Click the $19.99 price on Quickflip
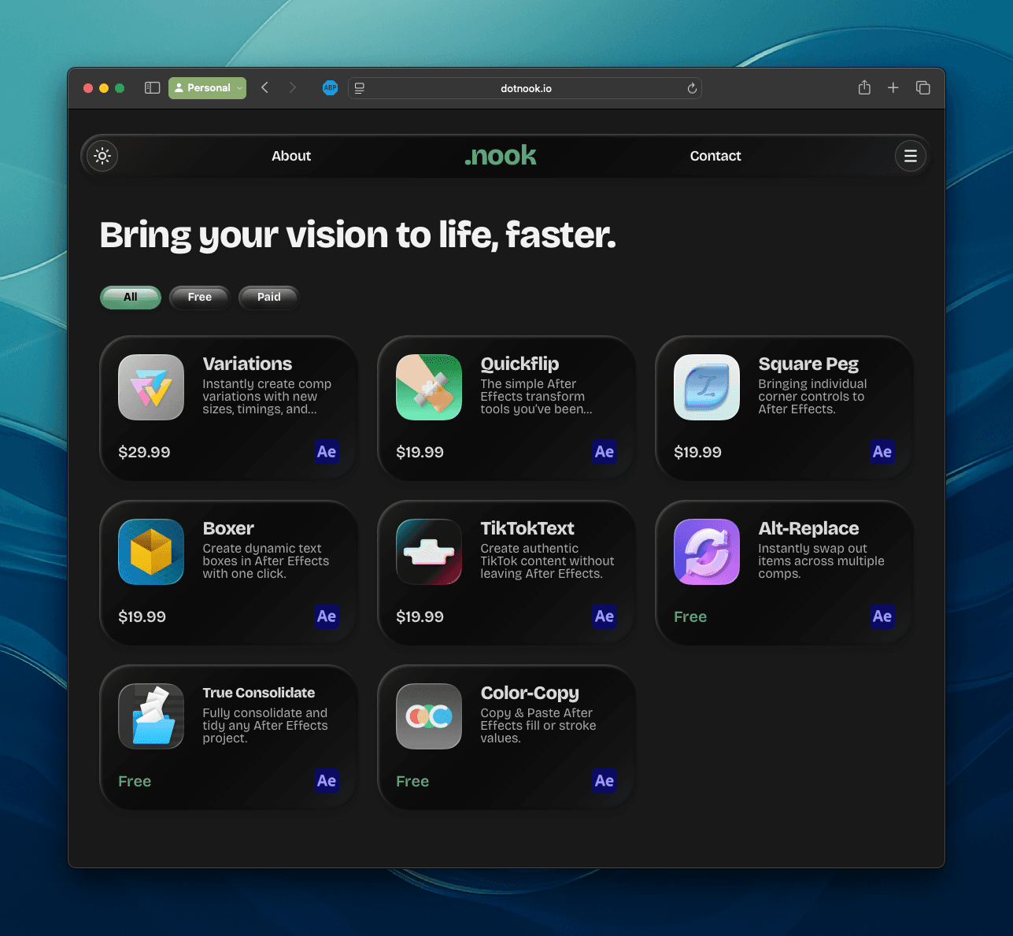 [420, 452]
